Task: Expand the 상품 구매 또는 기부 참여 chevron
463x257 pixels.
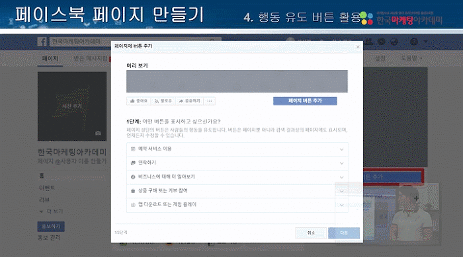Action: (x=342, y=191)
